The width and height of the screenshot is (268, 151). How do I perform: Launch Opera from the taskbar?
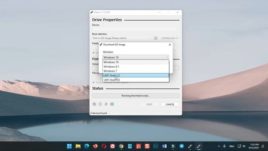[104, 146]
